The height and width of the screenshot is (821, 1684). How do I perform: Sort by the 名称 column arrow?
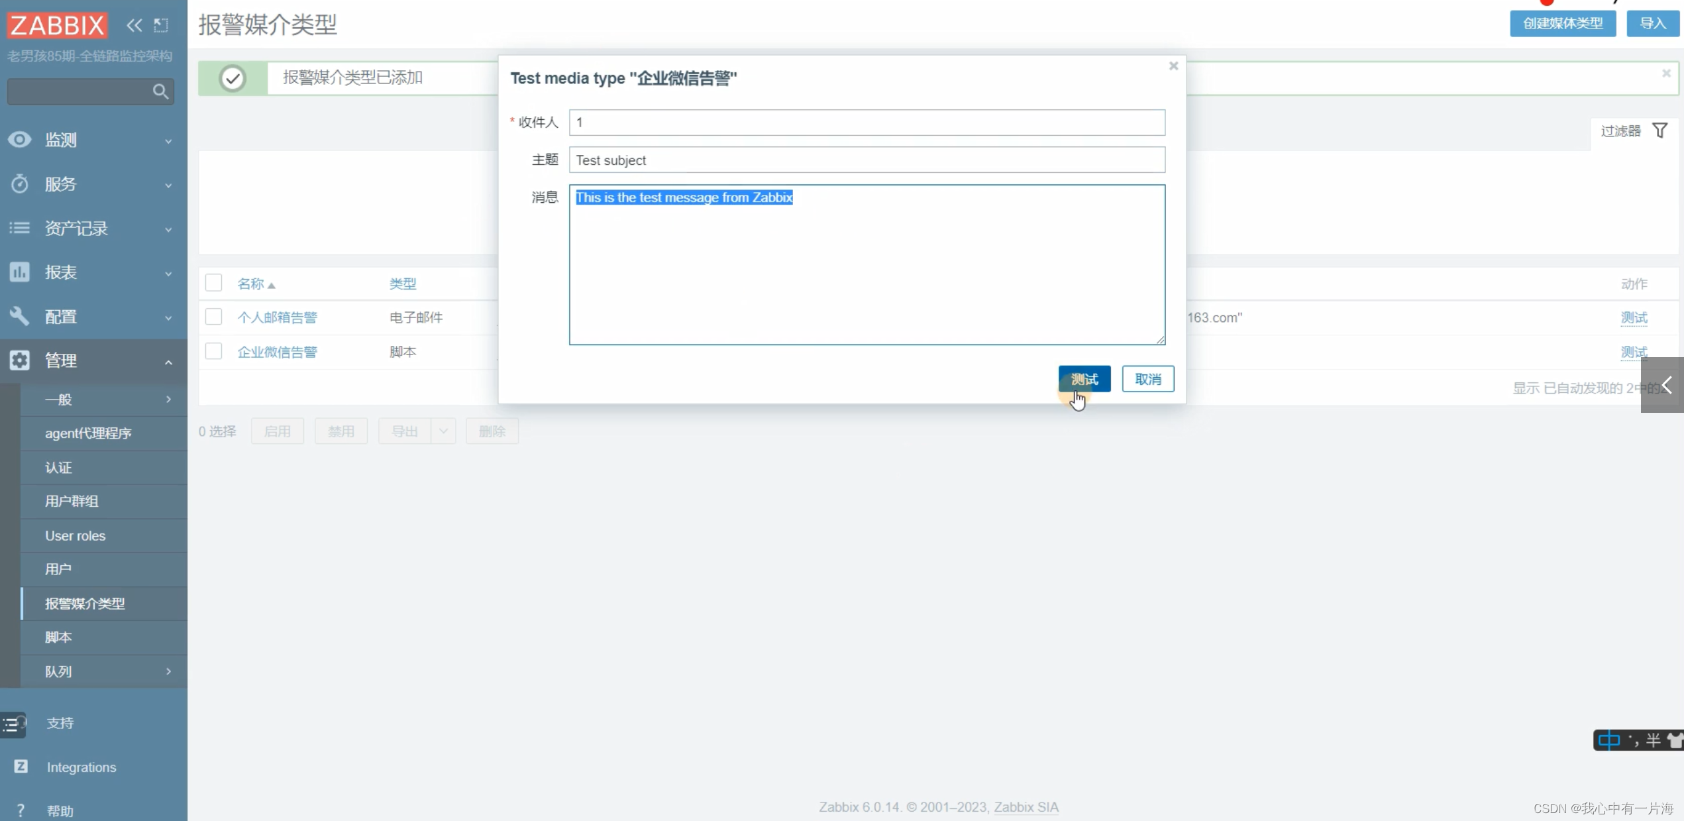272,286
